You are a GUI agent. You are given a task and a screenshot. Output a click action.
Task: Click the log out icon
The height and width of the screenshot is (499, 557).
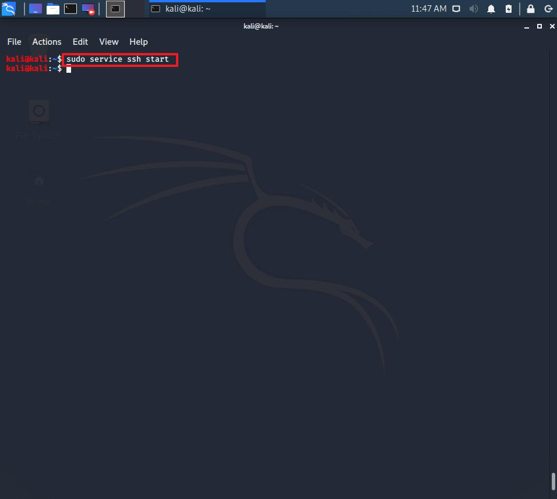tap(548, 9)
